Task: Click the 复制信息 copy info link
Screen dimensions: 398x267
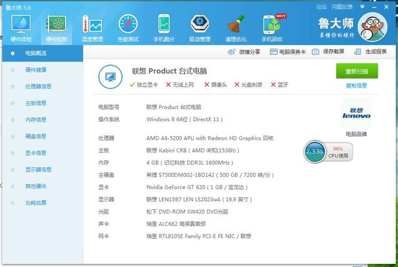Action: point(356,85)
